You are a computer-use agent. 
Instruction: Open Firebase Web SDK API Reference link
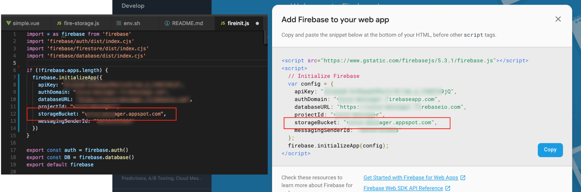403,188
